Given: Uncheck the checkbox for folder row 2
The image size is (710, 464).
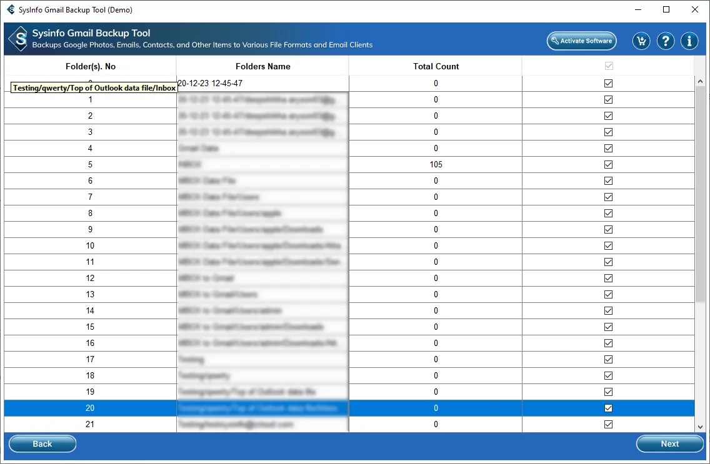Looking at the screenshot, I should point(608,116).
